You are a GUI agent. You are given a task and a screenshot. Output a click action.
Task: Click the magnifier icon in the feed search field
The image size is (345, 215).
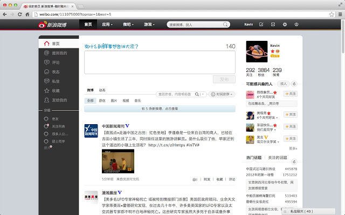(197, 95)
